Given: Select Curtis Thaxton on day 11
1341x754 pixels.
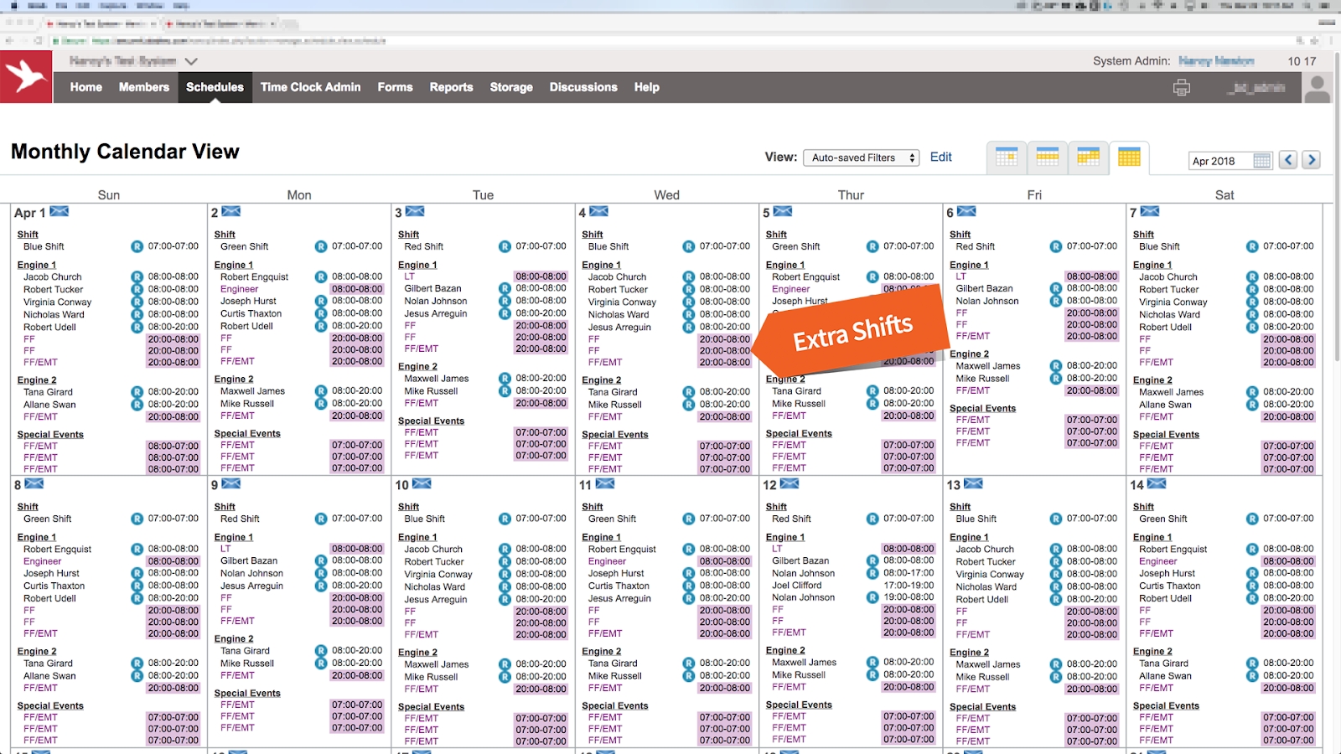Looking at the screenshot, I should tap(619, 586).
